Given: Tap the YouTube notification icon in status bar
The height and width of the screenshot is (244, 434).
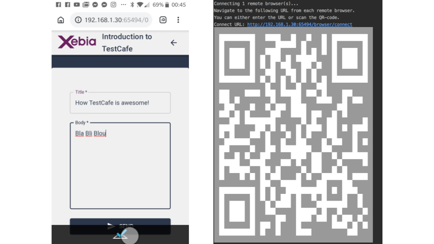Looking at the screenshot, I should (x=77, y=5).
